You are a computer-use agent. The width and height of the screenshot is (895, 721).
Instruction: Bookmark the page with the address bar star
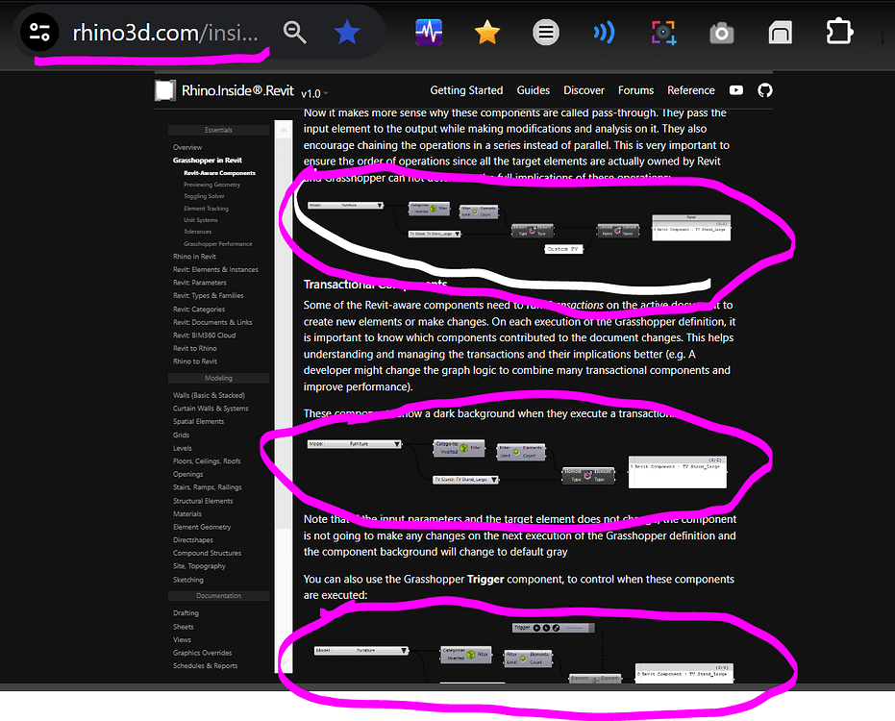[x=346, y=31]
